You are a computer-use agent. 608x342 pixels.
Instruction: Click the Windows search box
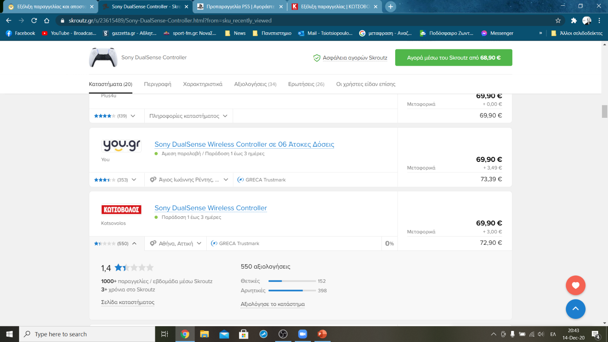[x=87, y=334]
